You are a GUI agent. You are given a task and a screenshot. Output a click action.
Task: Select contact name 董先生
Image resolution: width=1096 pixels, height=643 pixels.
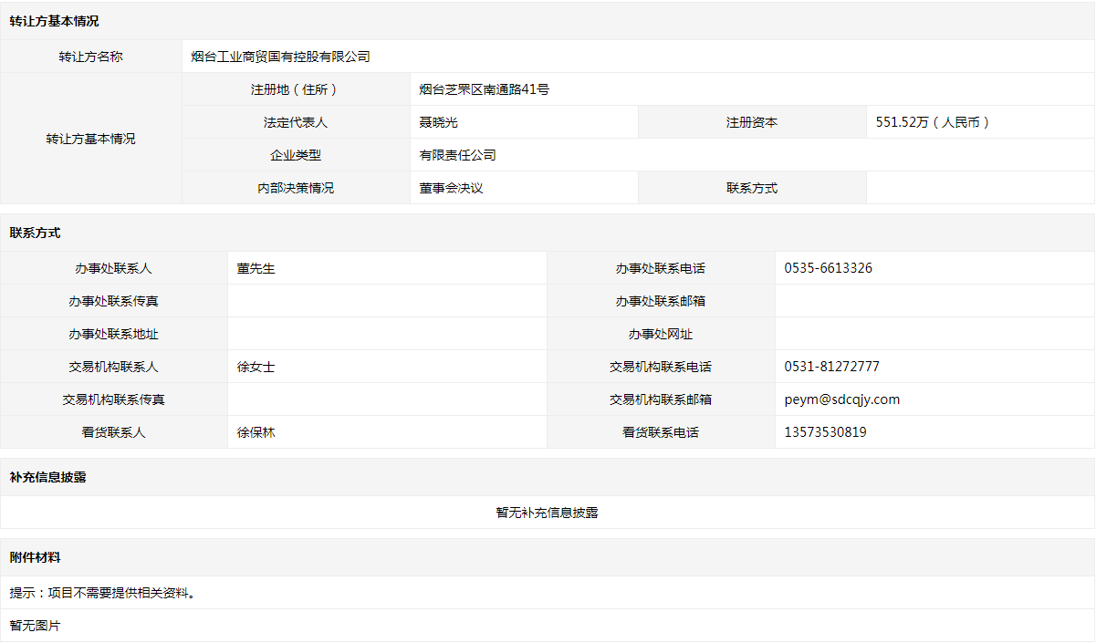coord(256,268)
